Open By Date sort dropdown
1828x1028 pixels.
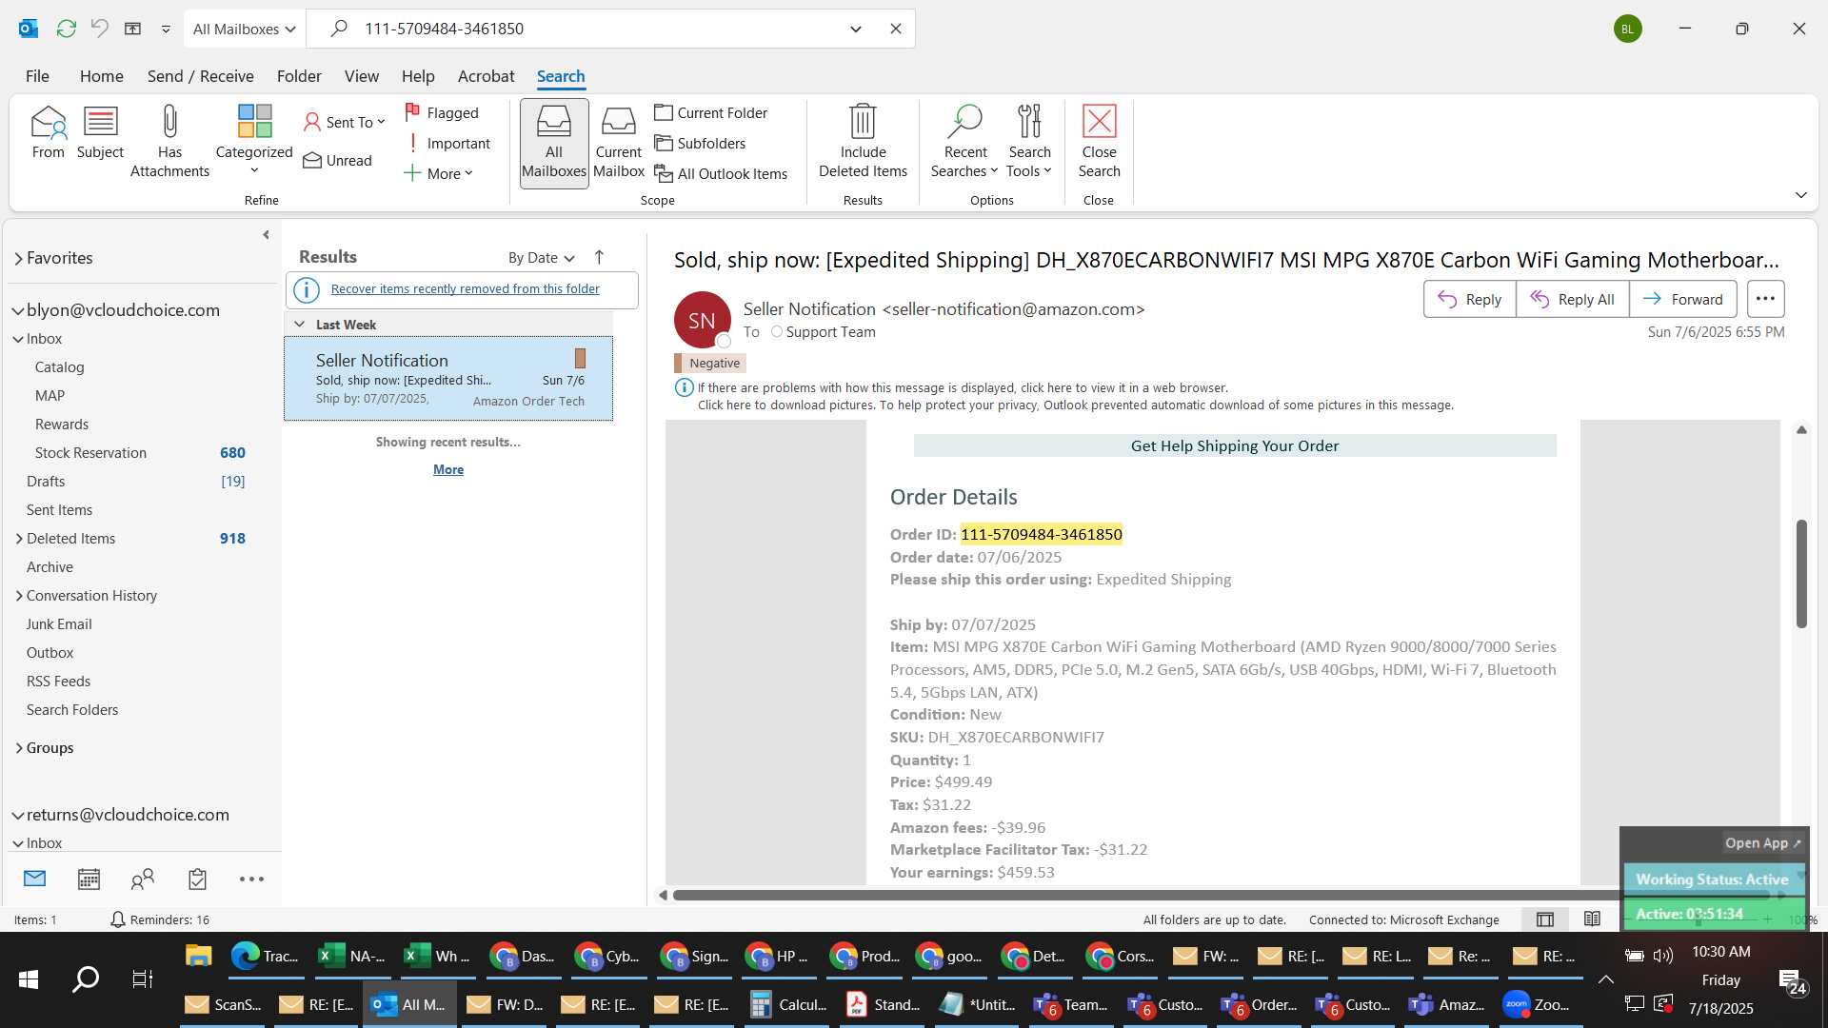tap(541, 257)
